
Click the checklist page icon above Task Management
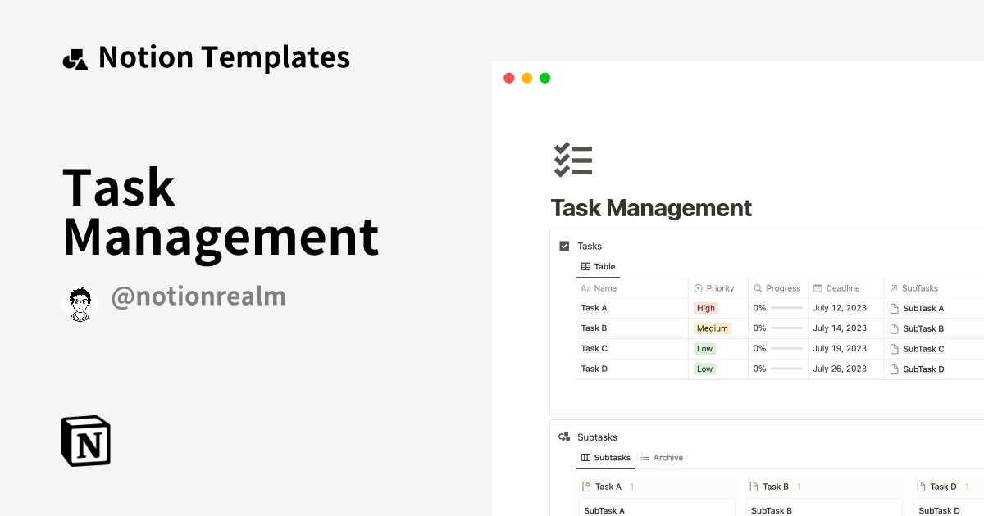point(572,159)
